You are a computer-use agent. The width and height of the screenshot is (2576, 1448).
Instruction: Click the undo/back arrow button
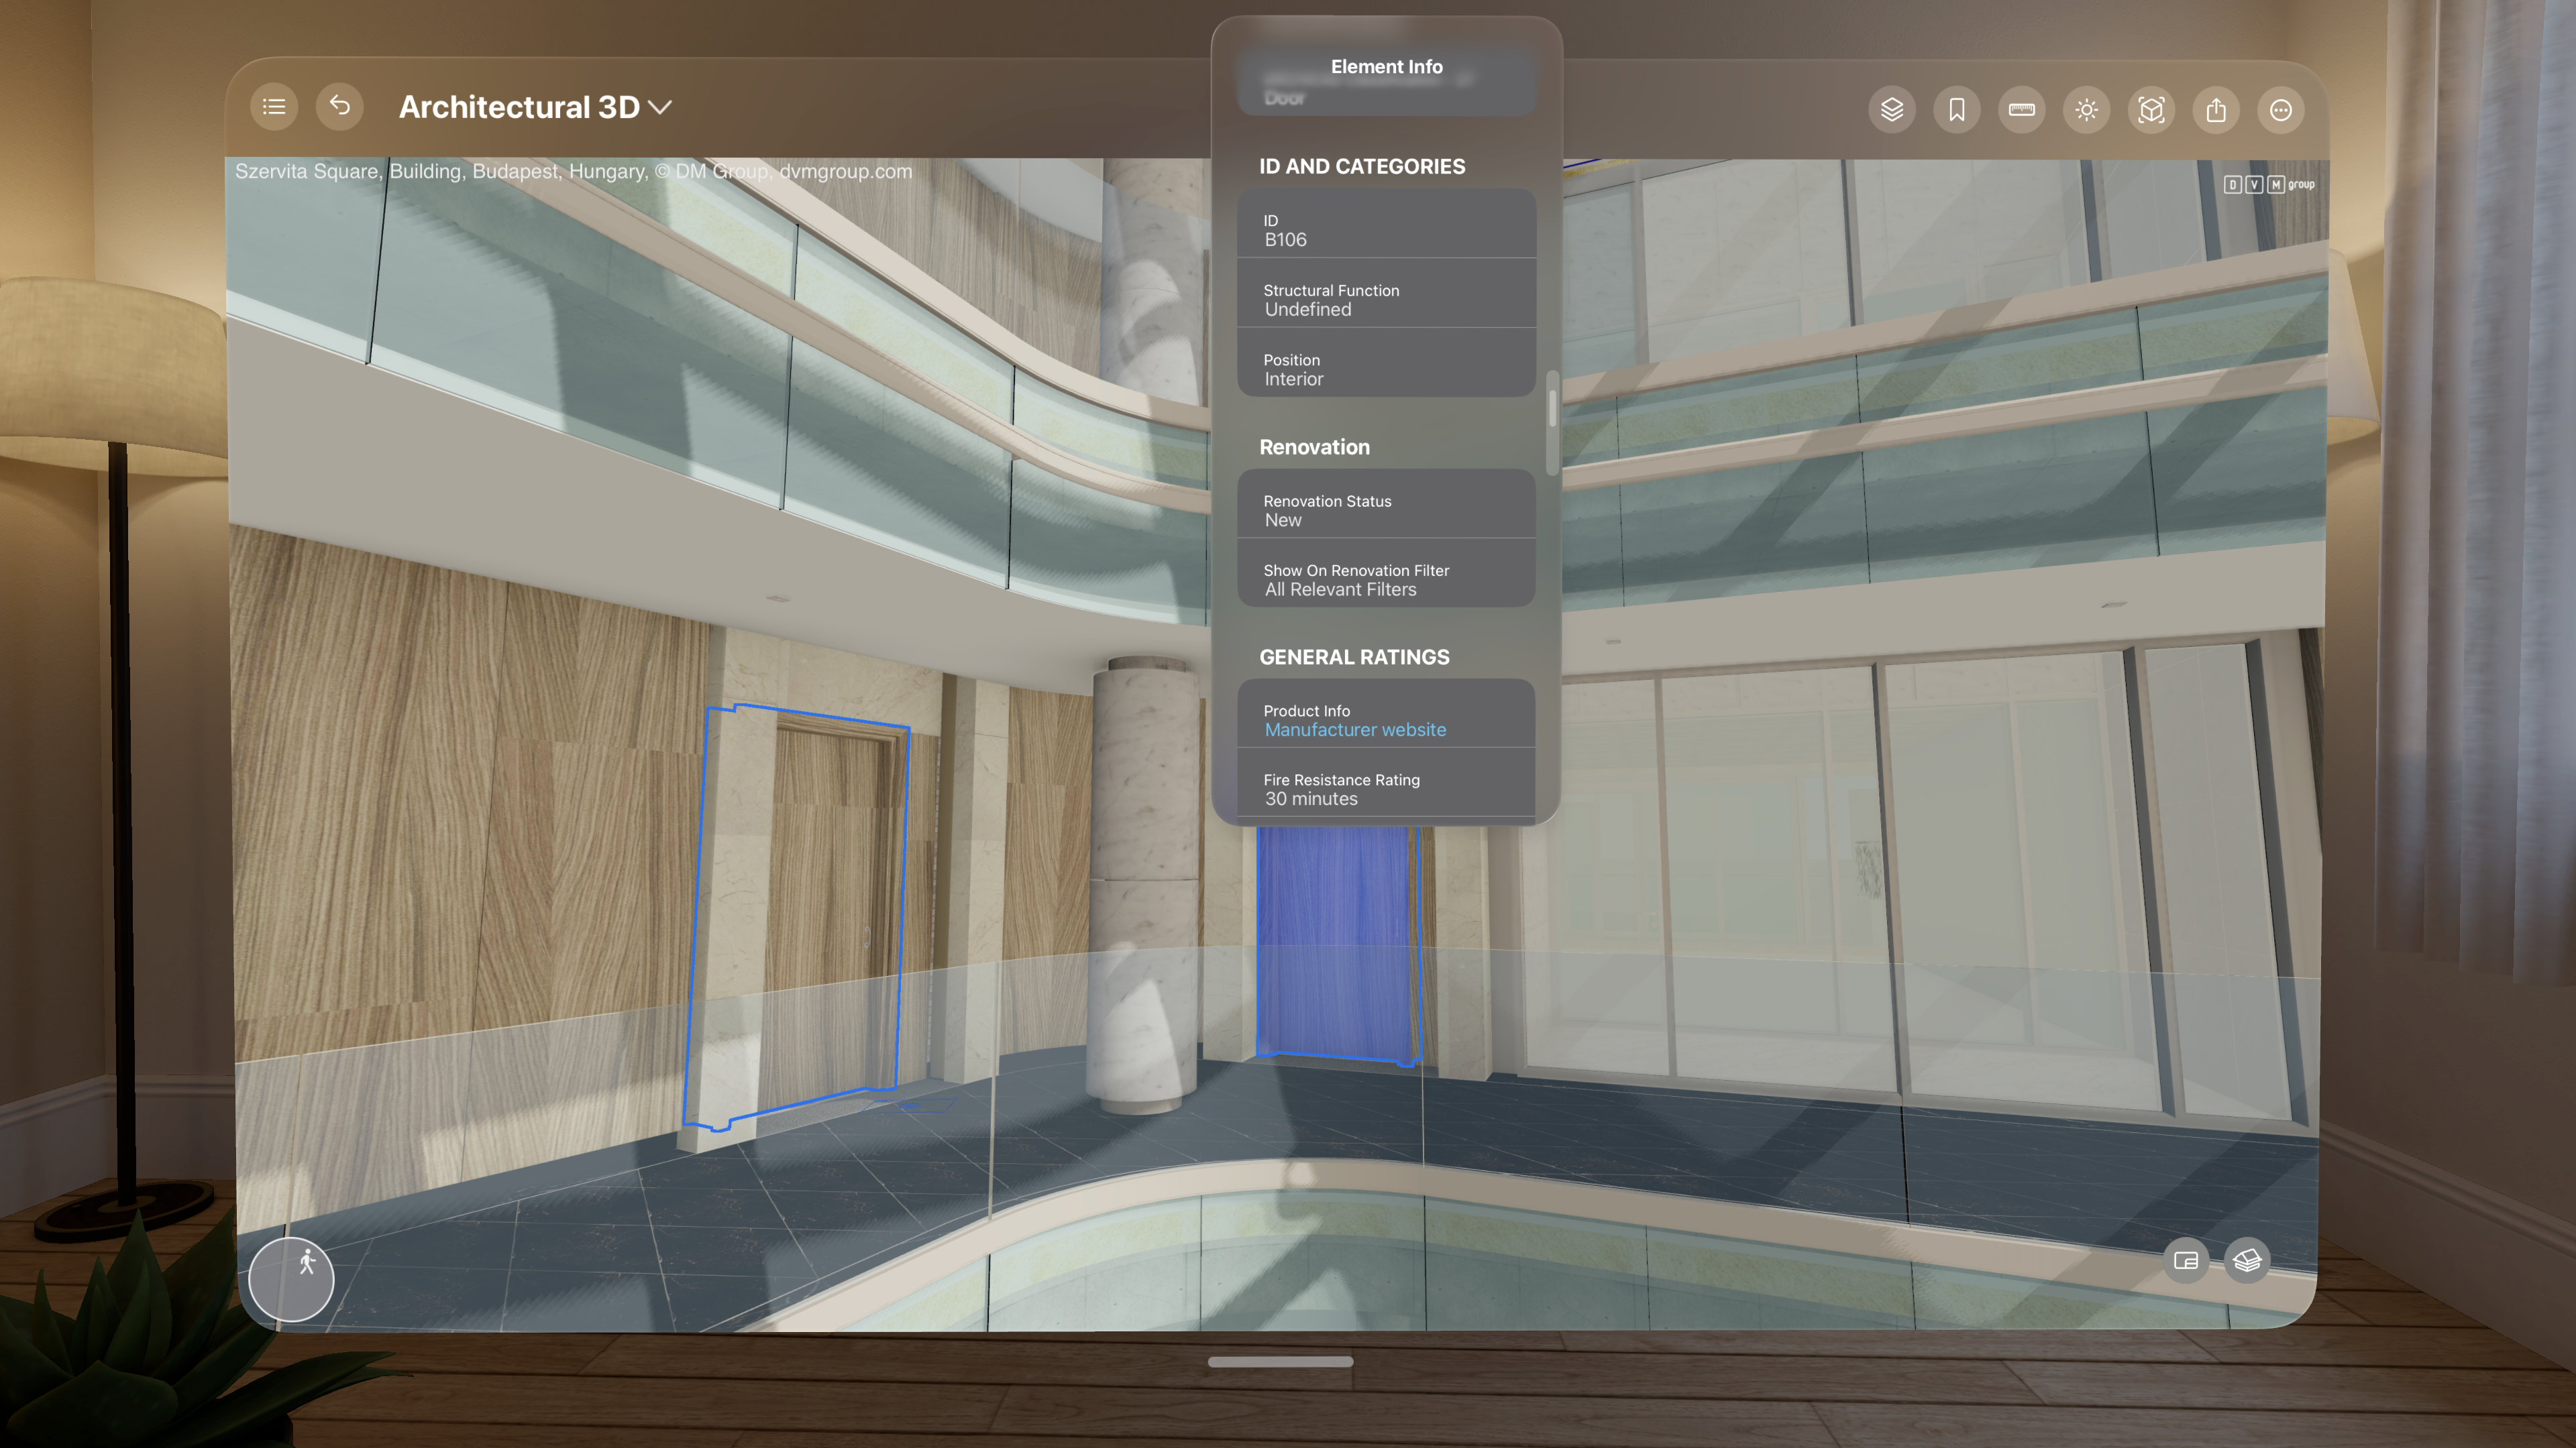click(340, 106)
